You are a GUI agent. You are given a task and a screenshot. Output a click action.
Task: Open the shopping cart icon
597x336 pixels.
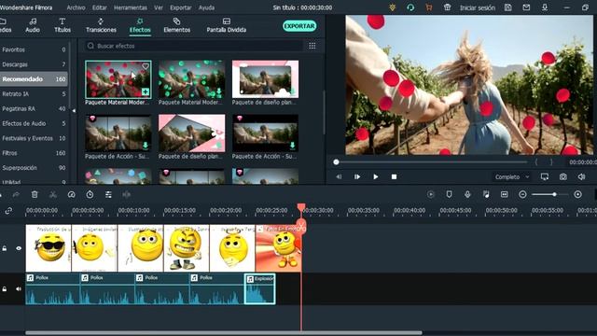[x=429, y=7]
